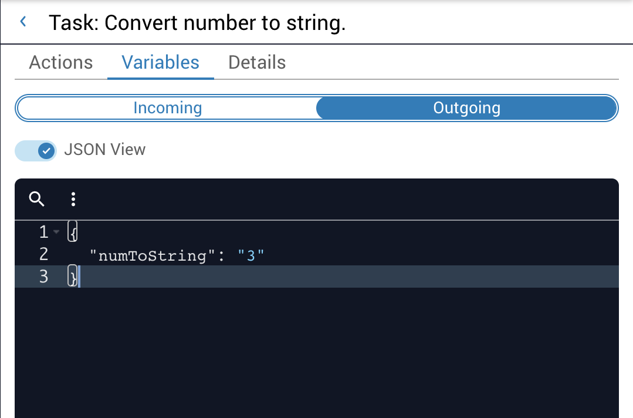
Task: Switch to the Actions tab
Action: pyautogui.click(x=61, y=63)
